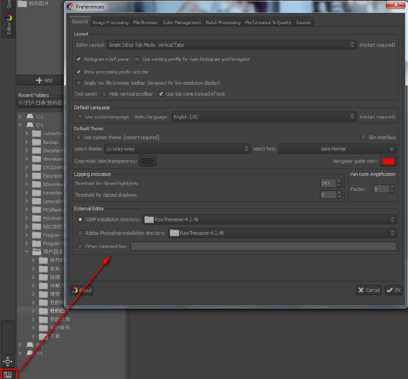Viewport: 408px width, 379px height.
Task: Select the D:\ drive in folder tree
Action: 39,125
